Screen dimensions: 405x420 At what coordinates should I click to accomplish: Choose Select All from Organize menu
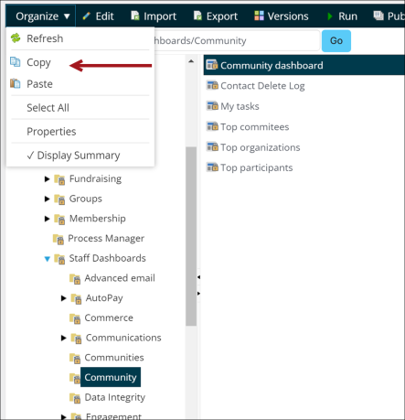[x=48, y=108]
